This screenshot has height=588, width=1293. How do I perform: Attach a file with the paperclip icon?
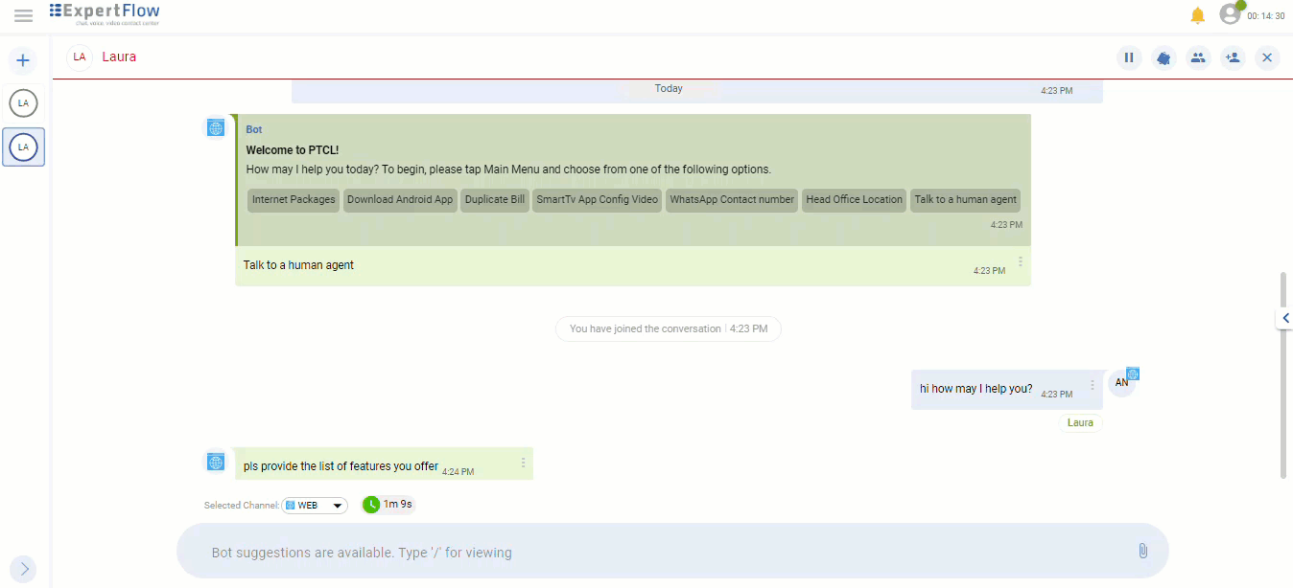pos(1142,551)
